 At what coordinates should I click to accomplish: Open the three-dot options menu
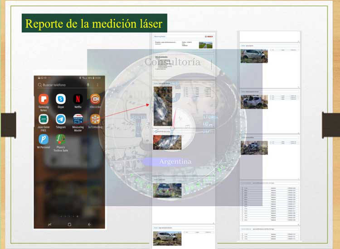click(97, 85)
